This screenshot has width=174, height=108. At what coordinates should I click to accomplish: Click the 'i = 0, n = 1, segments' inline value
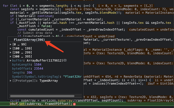(126, 6)
